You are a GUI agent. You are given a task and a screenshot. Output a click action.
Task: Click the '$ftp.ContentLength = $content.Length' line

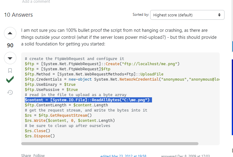66,105
